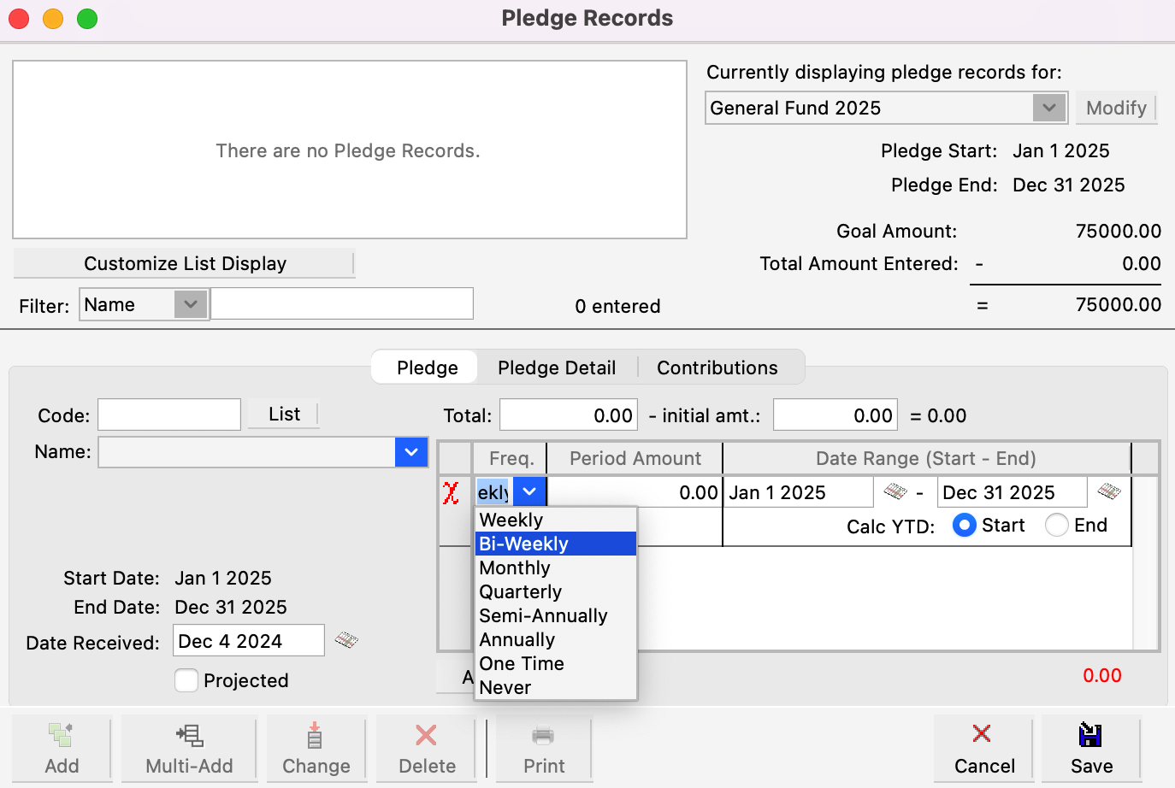The height and width of the screenshot is (788, 1175).
Task: Choose Monthly from the frequency list
Action: tap(515, 568)
